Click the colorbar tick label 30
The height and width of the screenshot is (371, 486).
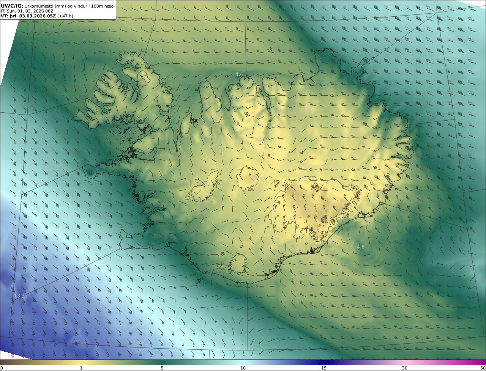tap(405, 368)
